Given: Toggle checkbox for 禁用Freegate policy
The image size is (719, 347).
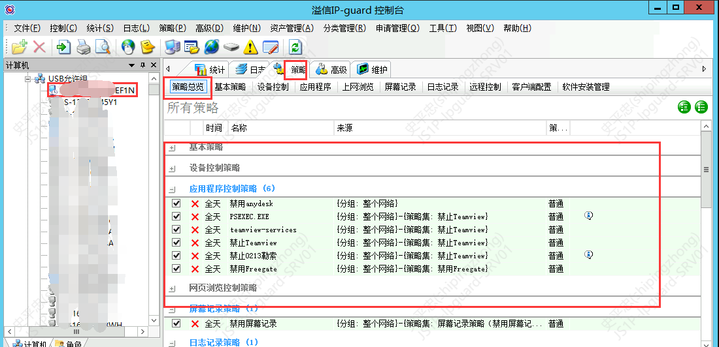Looking at the screenshot, I should (176, 268).
